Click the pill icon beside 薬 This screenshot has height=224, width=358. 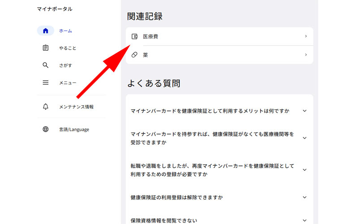point(135,55)
